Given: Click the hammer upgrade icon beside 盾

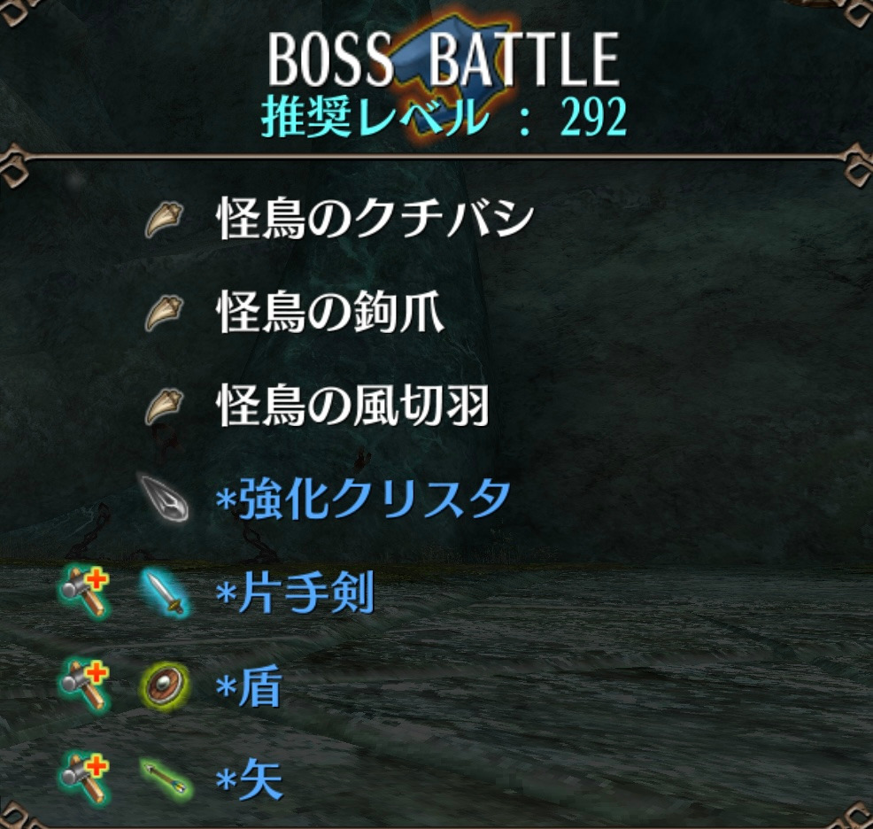Looking at the screenshot, I should [85, 686].
